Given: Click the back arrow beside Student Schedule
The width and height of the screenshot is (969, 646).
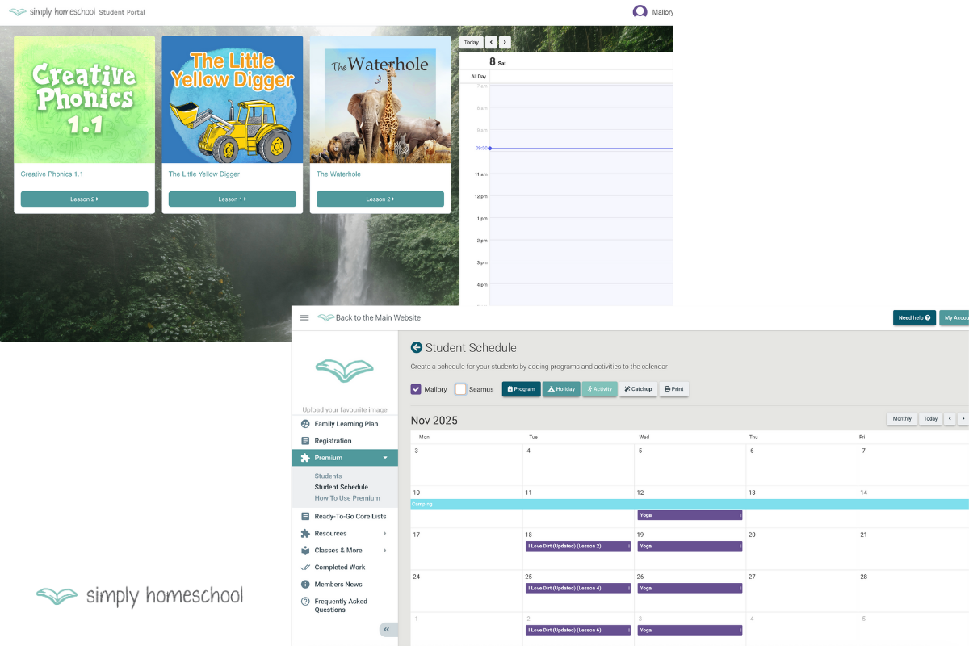Looking at the screenshot, I should pos(417,348).
